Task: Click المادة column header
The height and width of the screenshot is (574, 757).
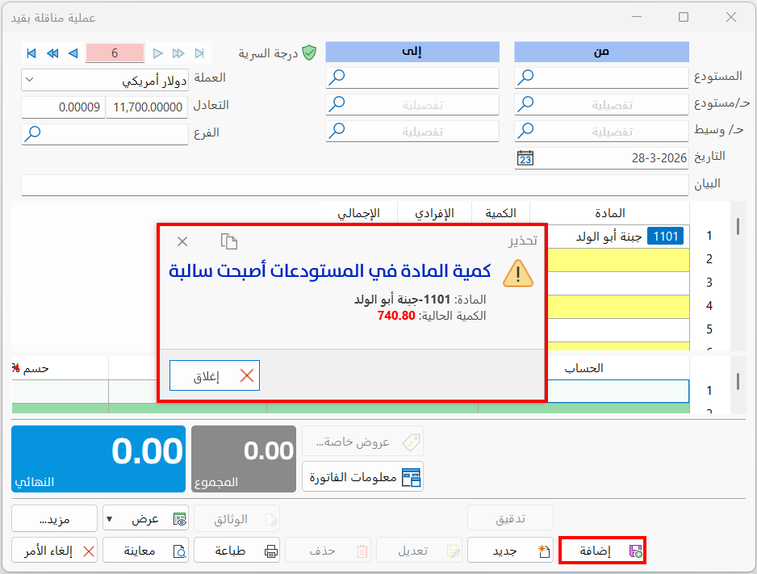Action: point(610,213)
